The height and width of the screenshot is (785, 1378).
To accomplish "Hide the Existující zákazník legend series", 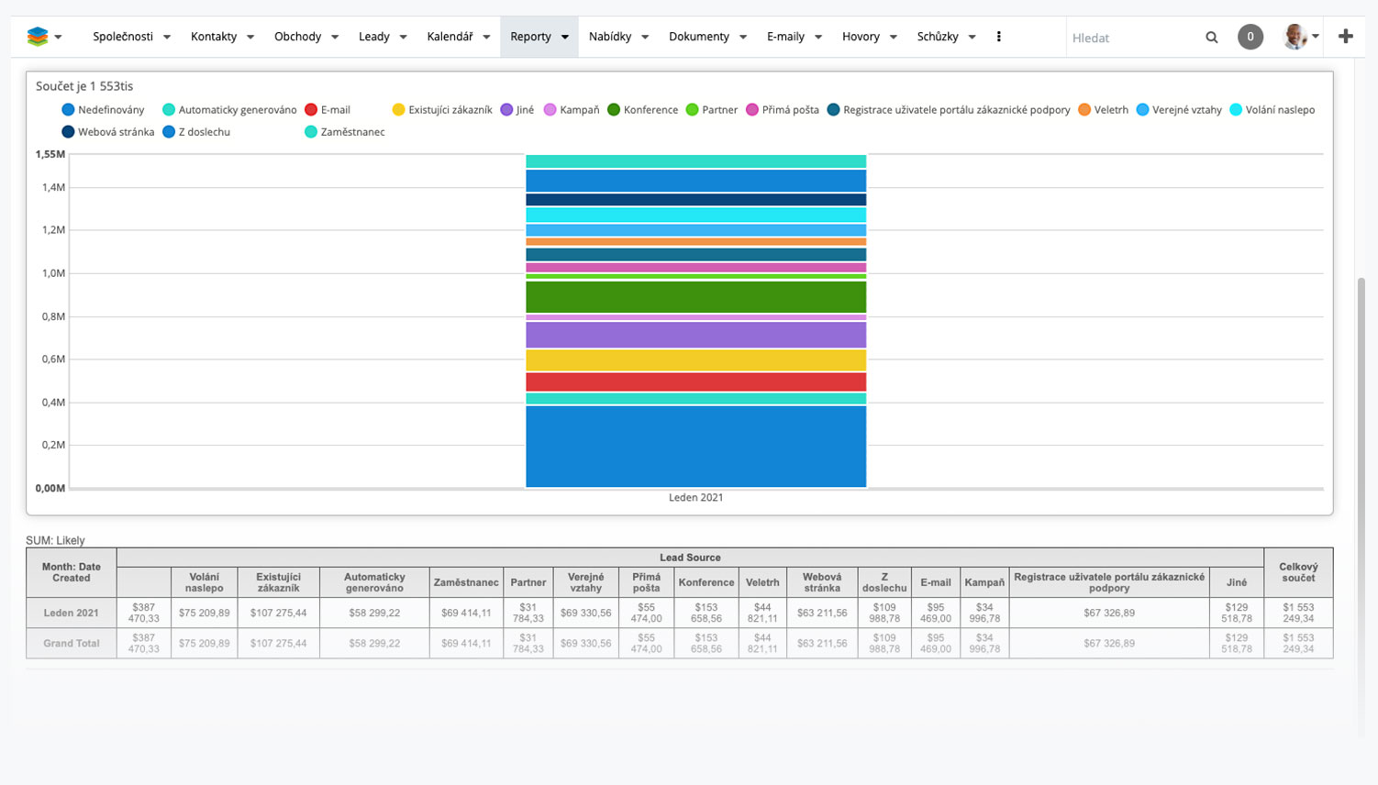I will (x=441, y=110).
